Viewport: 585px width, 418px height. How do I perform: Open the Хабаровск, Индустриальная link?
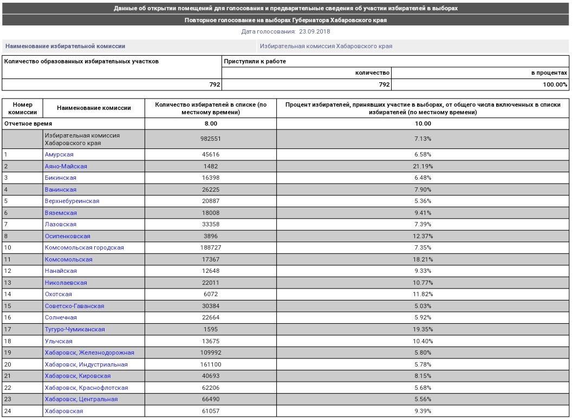(x=86, y=365)
